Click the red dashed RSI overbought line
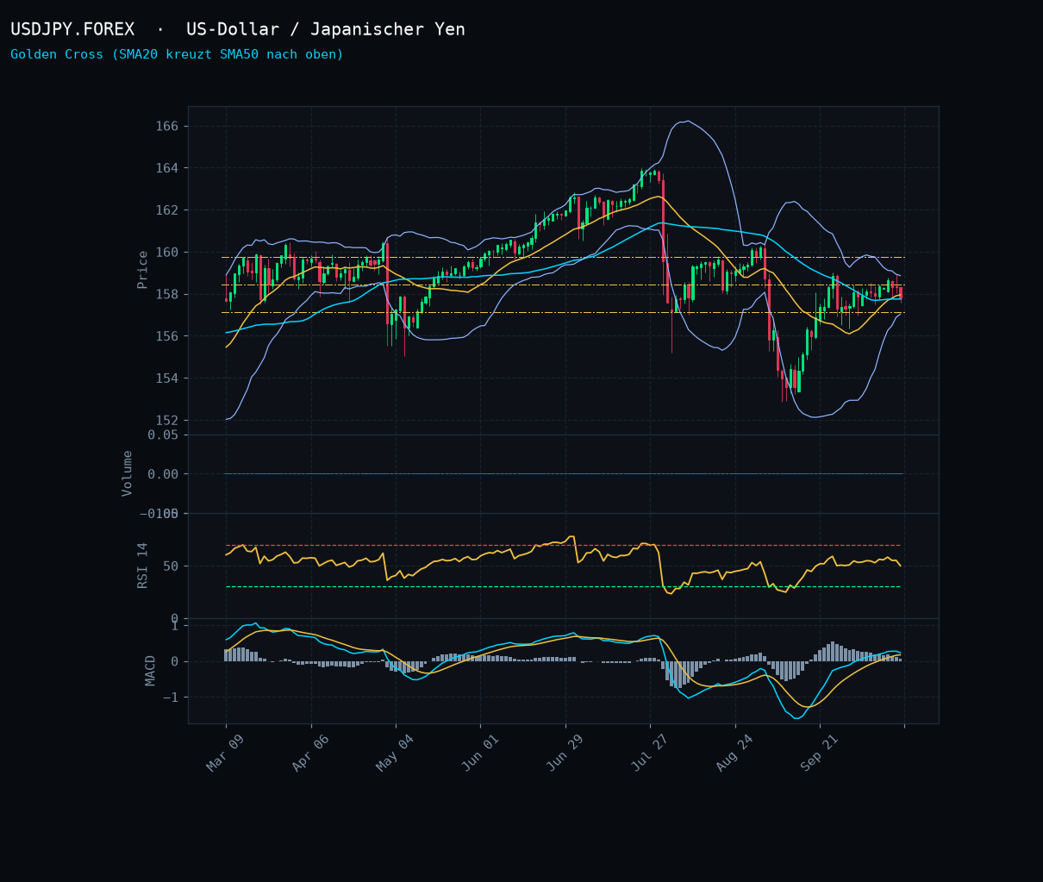This screenshot has width=1043, height=882. [x=563, y=545]
